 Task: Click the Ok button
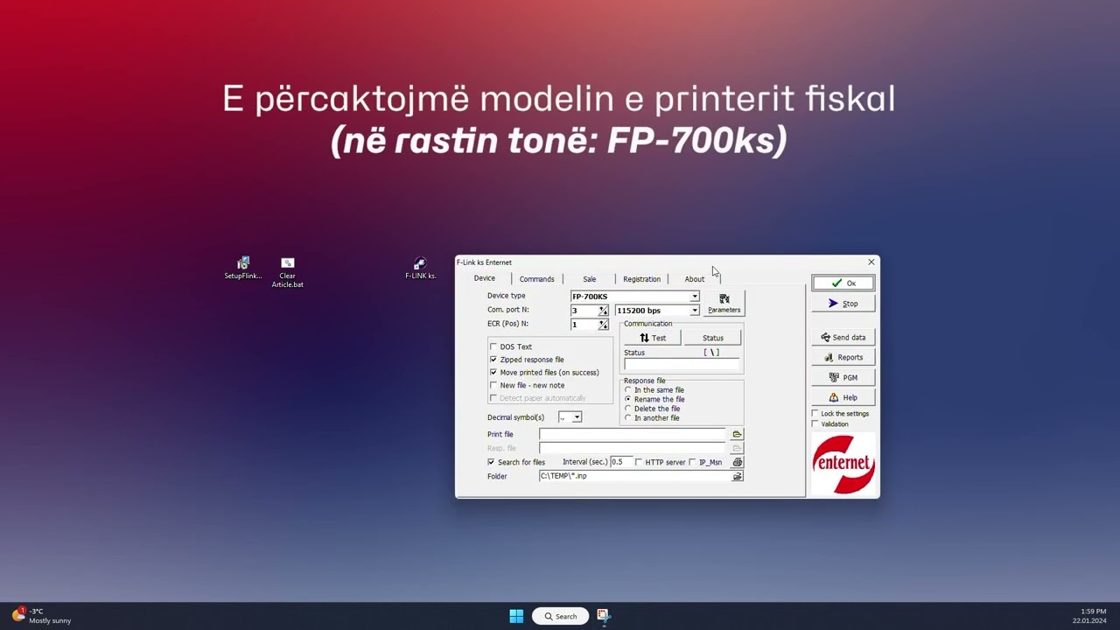(x=843, y=283)
